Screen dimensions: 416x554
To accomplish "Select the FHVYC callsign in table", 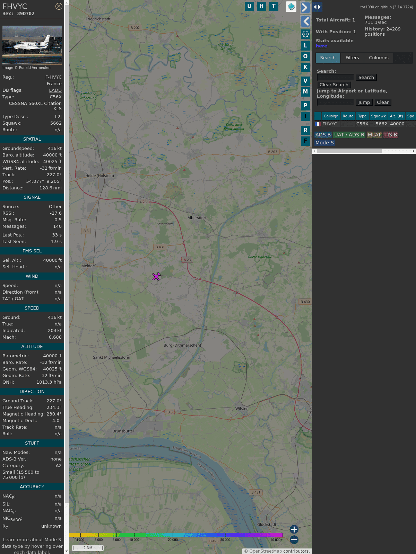I will click(330, 124).
